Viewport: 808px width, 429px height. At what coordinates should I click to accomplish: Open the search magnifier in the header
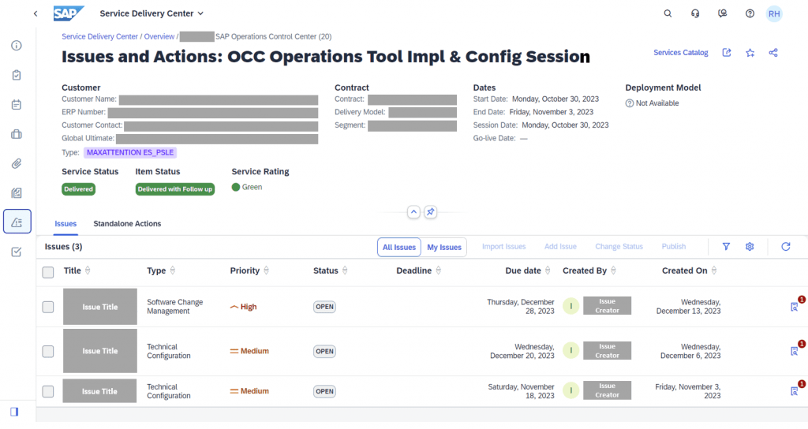668,14
